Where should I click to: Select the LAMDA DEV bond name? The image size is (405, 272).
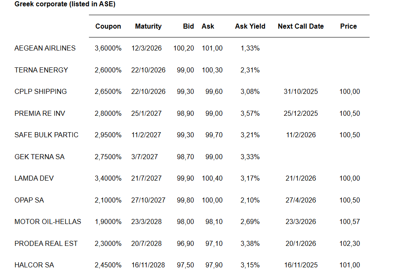34,178
